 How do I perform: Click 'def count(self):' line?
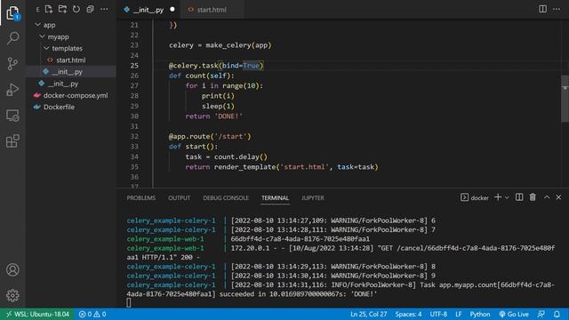[202, 76]
